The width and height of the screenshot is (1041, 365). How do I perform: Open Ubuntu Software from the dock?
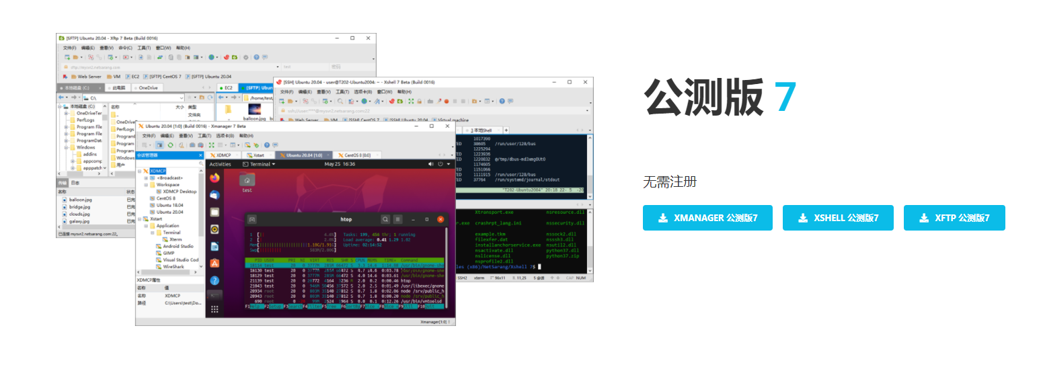(215, 263)
